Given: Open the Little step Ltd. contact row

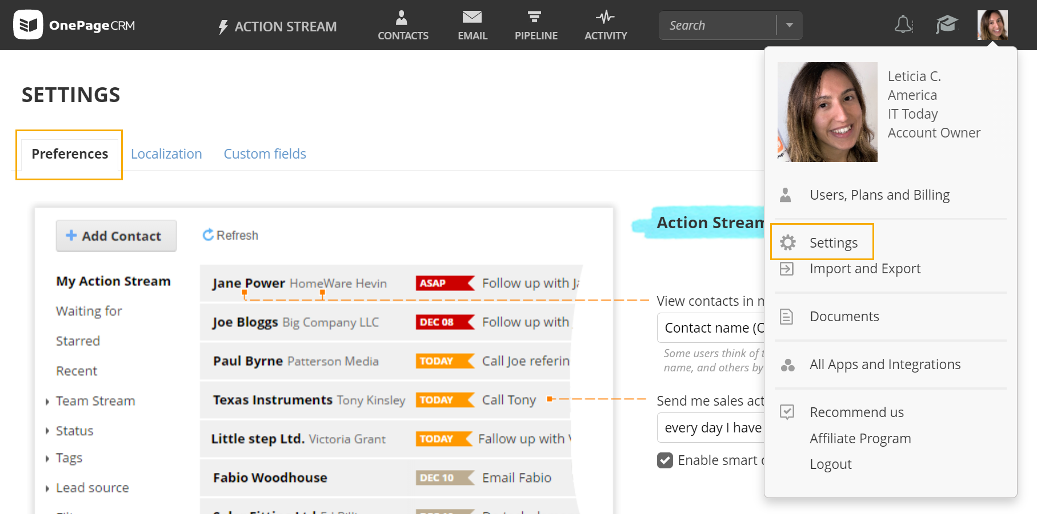Looking at the screenshot, I should click(x=386, y=438).
